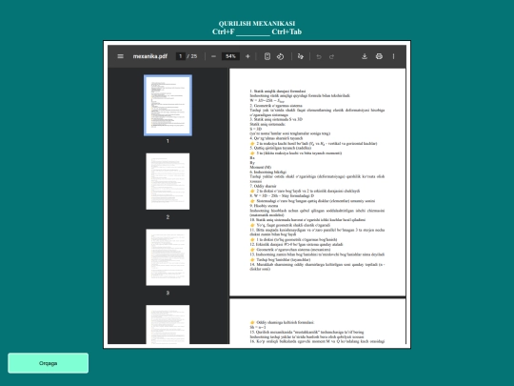Image resolution: width=514 pixels, height=386 pixels.
Task: Click the Ctrl+F Ctrl+Tab hint text
Action: tap(257, 31)
